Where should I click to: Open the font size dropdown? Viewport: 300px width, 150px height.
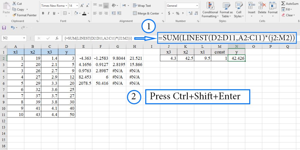(x=77, y=6)
